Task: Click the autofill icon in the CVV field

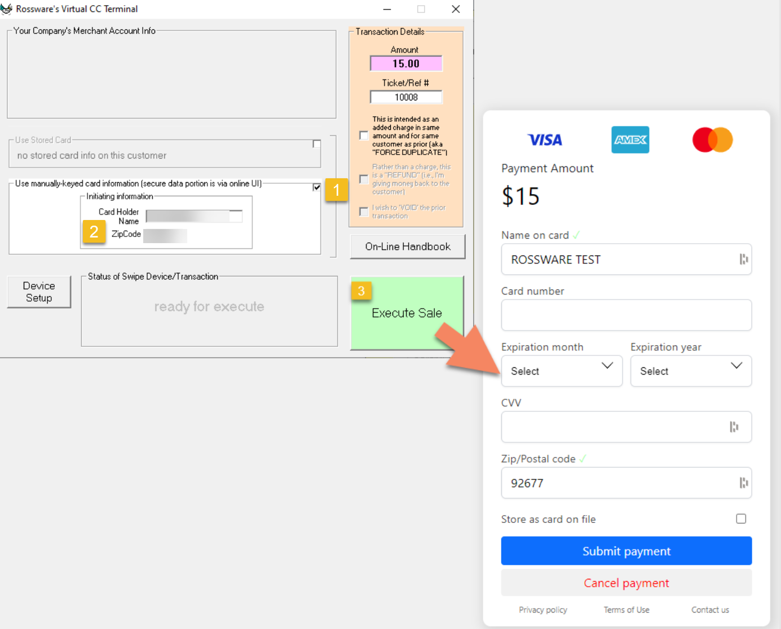Action: click(734, 427)
